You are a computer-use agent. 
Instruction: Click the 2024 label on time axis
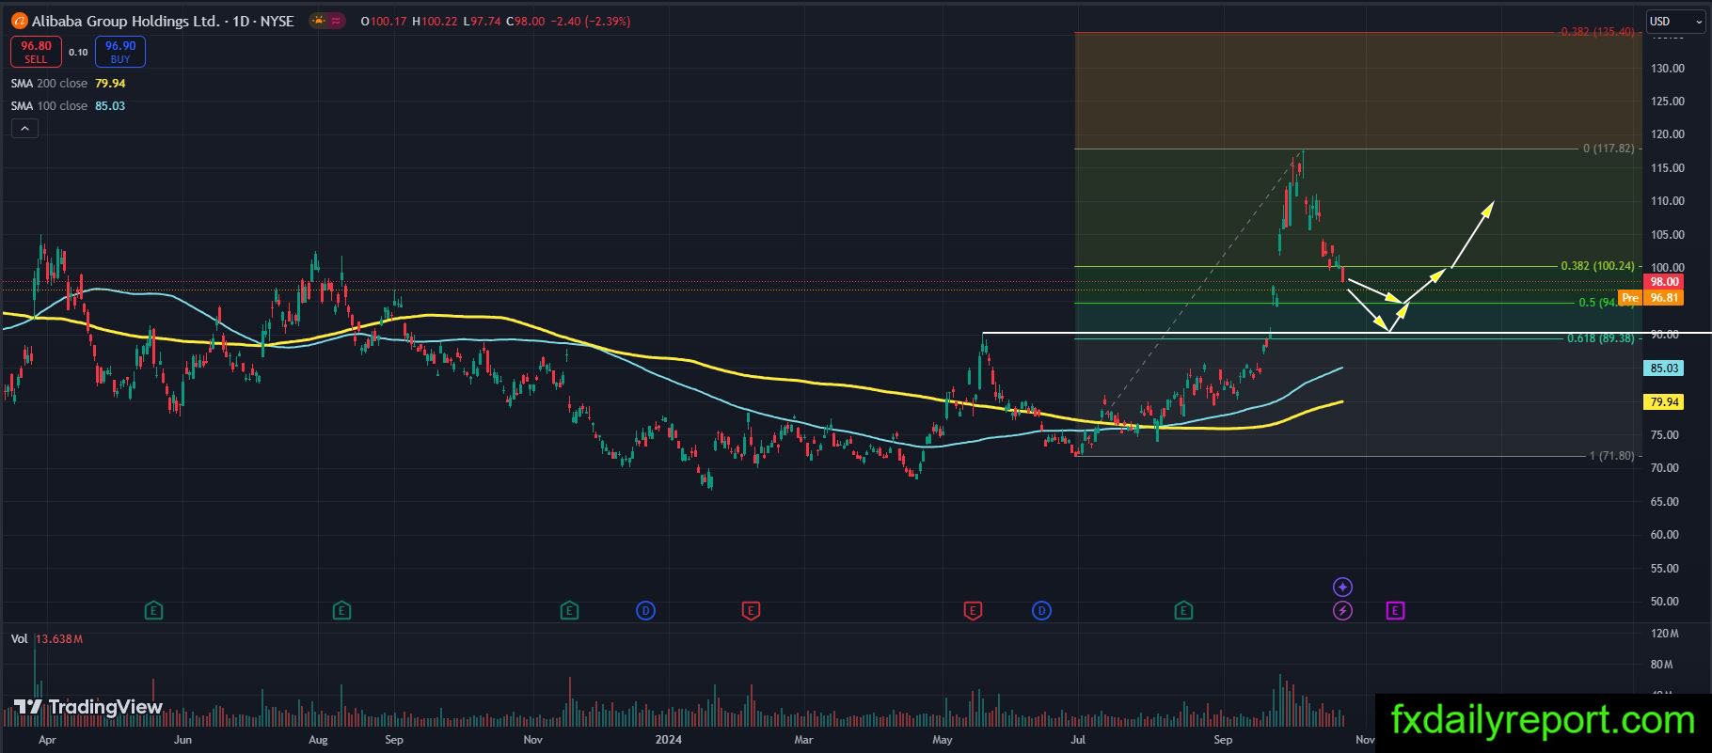click(x=669, y=740)
